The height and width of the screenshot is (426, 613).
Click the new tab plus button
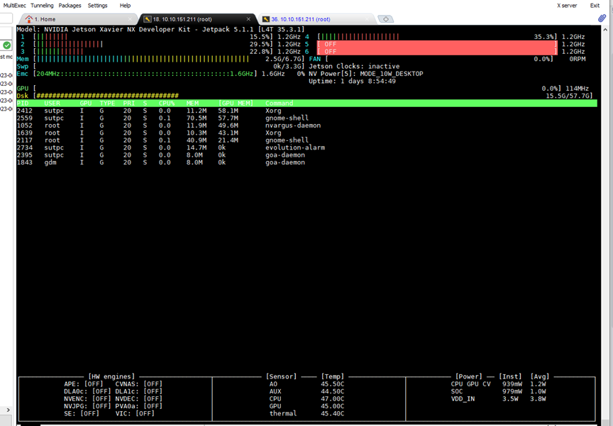pyautogui.click(x=385, y=19)
